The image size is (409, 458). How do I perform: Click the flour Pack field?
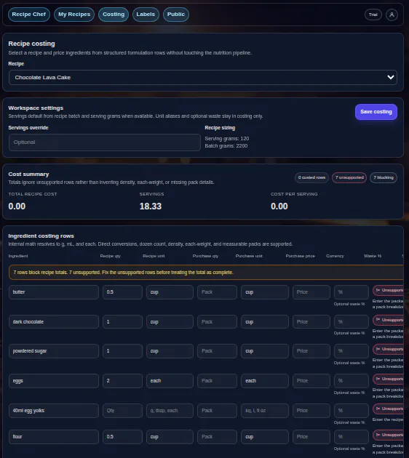(x=217, y=437)
